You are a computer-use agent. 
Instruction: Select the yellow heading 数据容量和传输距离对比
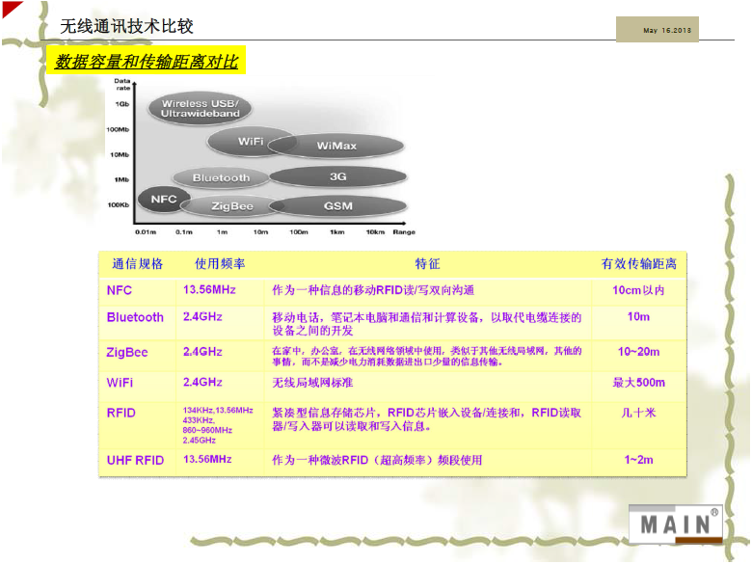[x=147, y=61]
